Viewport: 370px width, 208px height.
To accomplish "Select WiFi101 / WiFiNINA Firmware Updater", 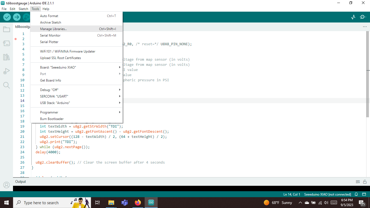I will click(x=76, y=51).
